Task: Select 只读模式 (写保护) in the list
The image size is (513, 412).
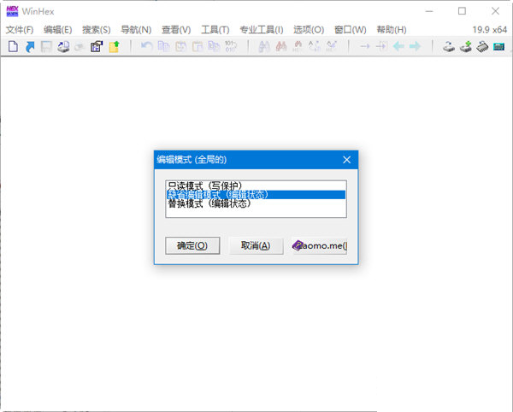Action: tap(205, 185)
